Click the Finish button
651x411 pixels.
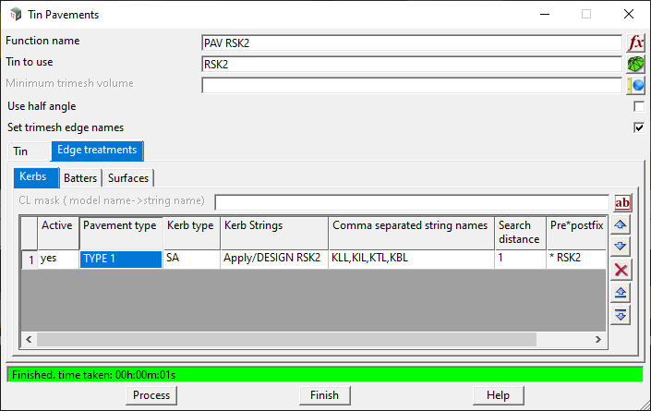[324, 395]
